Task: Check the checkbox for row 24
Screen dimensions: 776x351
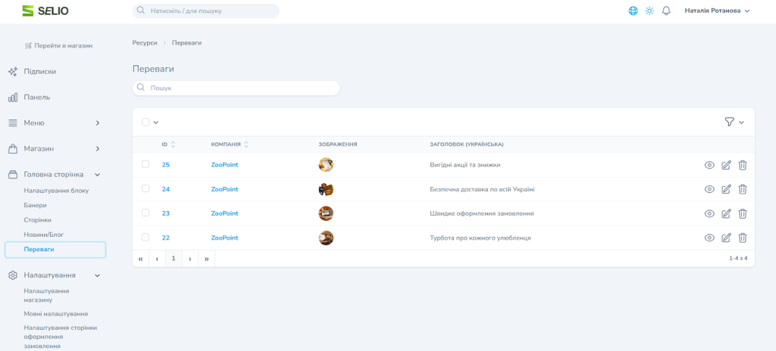Action: 145,189
